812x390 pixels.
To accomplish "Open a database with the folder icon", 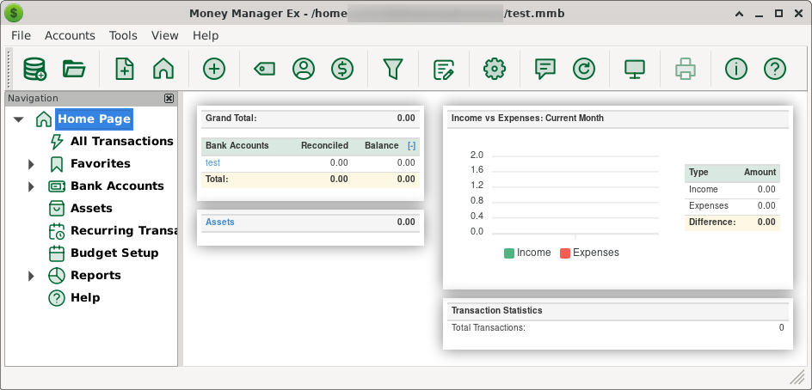I will pos(74,68).
